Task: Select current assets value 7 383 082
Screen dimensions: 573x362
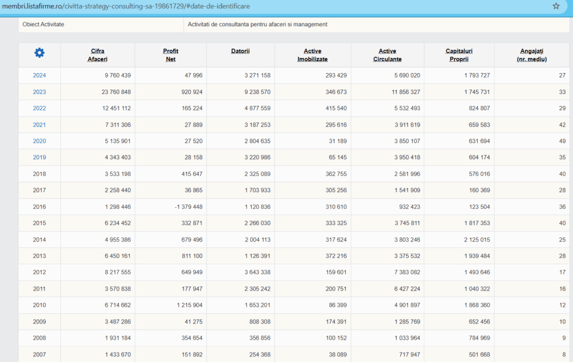Action: tap(407, 272)
